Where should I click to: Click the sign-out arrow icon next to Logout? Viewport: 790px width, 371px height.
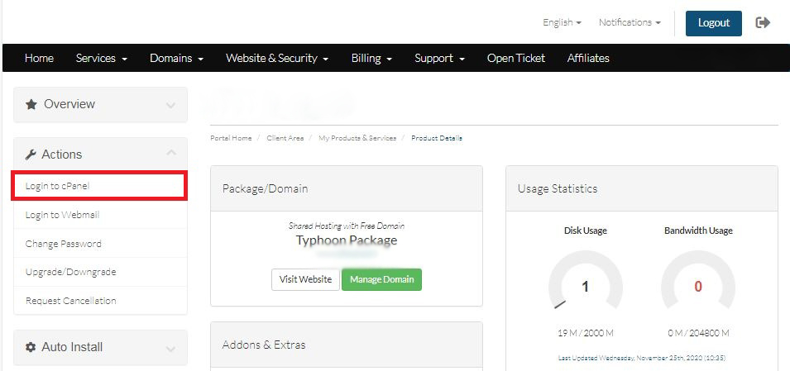(x=763, y=23)
